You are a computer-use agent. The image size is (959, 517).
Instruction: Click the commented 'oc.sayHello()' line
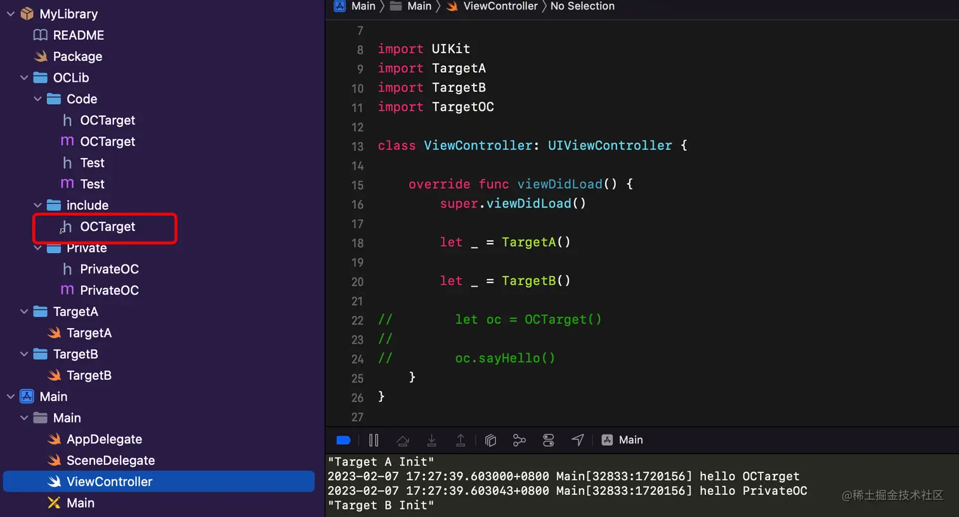click(466, 358)
